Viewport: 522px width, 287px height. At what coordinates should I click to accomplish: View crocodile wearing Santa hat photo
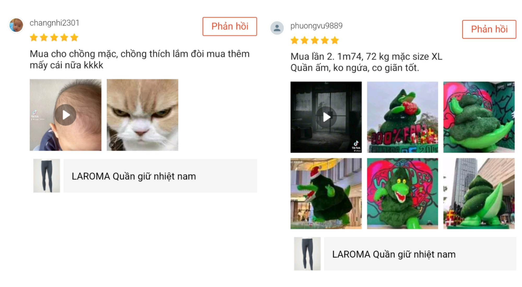pos(326,194)
